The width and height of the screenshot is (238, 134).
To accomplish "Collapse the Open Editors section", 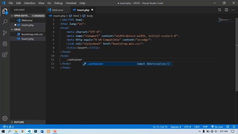I will (x=12, y=16).
